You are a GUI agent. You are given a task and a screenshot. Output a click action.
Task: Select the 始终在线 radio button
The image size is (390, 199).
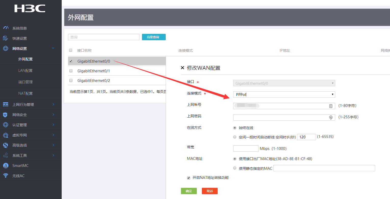(235, 128)
